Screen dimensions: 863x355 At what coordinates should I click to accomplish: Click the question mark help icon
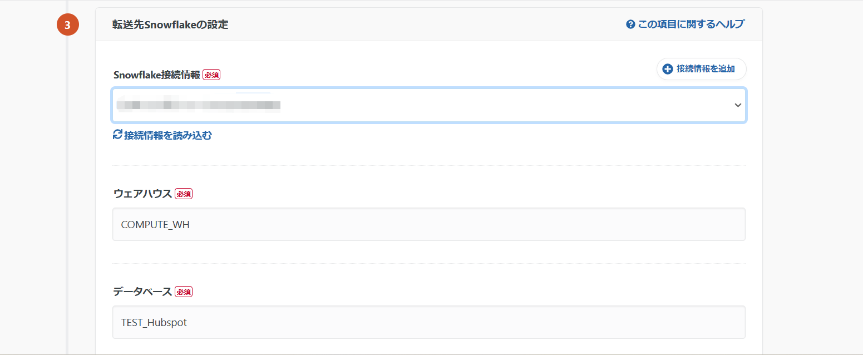[x=630, y=24]
